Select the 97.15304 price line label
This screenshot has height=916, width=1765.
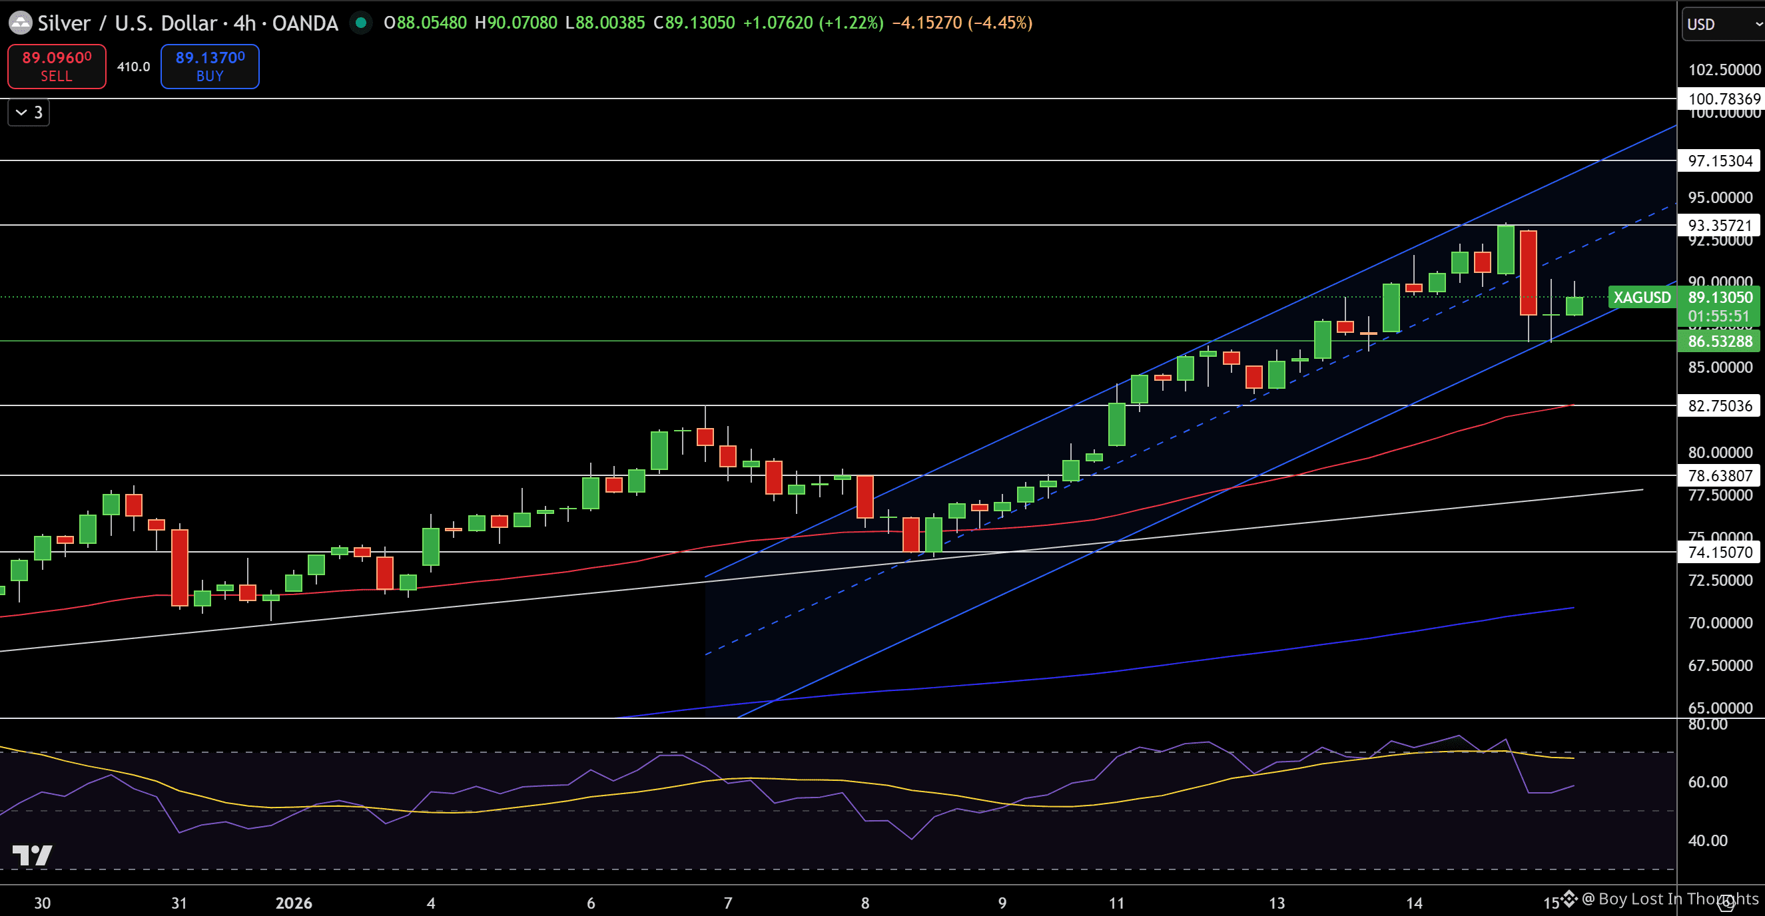(1720, 161)
